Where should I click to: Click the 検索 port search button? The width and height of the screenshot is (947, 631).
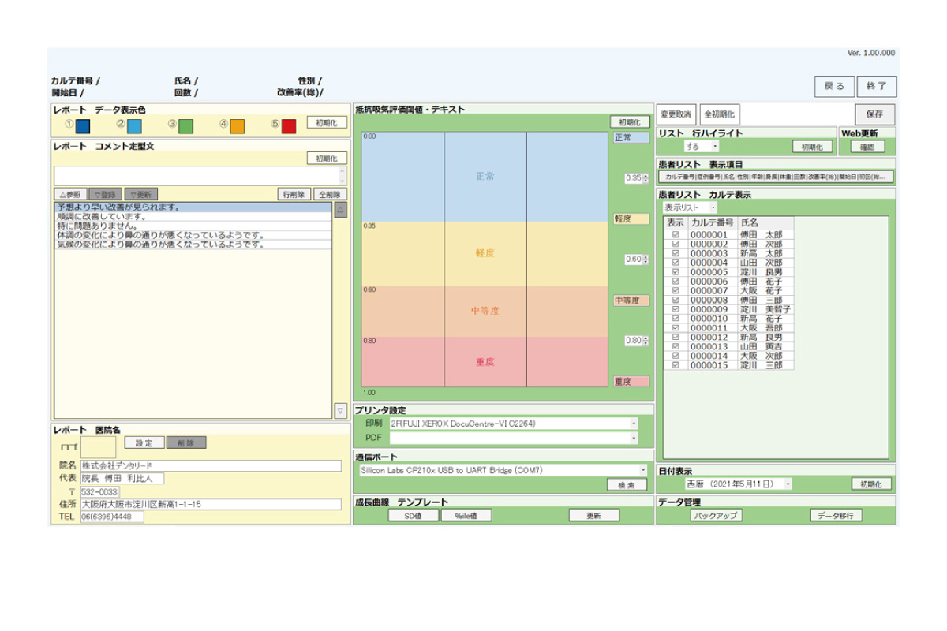pyautogui.click(x=627, y=485)
